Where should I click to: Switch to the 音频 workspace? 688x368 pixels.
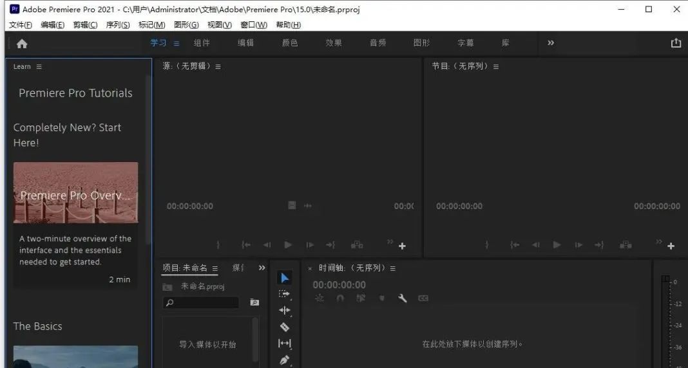click(x=377, y=43)
